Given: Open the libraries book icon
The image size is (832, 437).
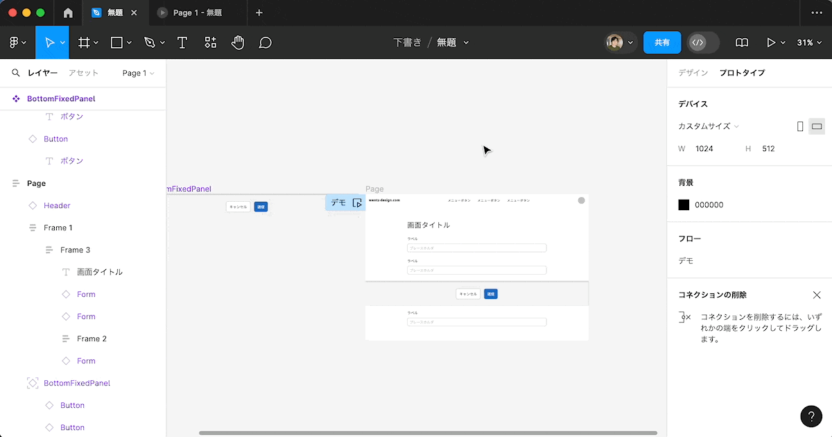Looking at the screenshot, I should tap(742, 42).
